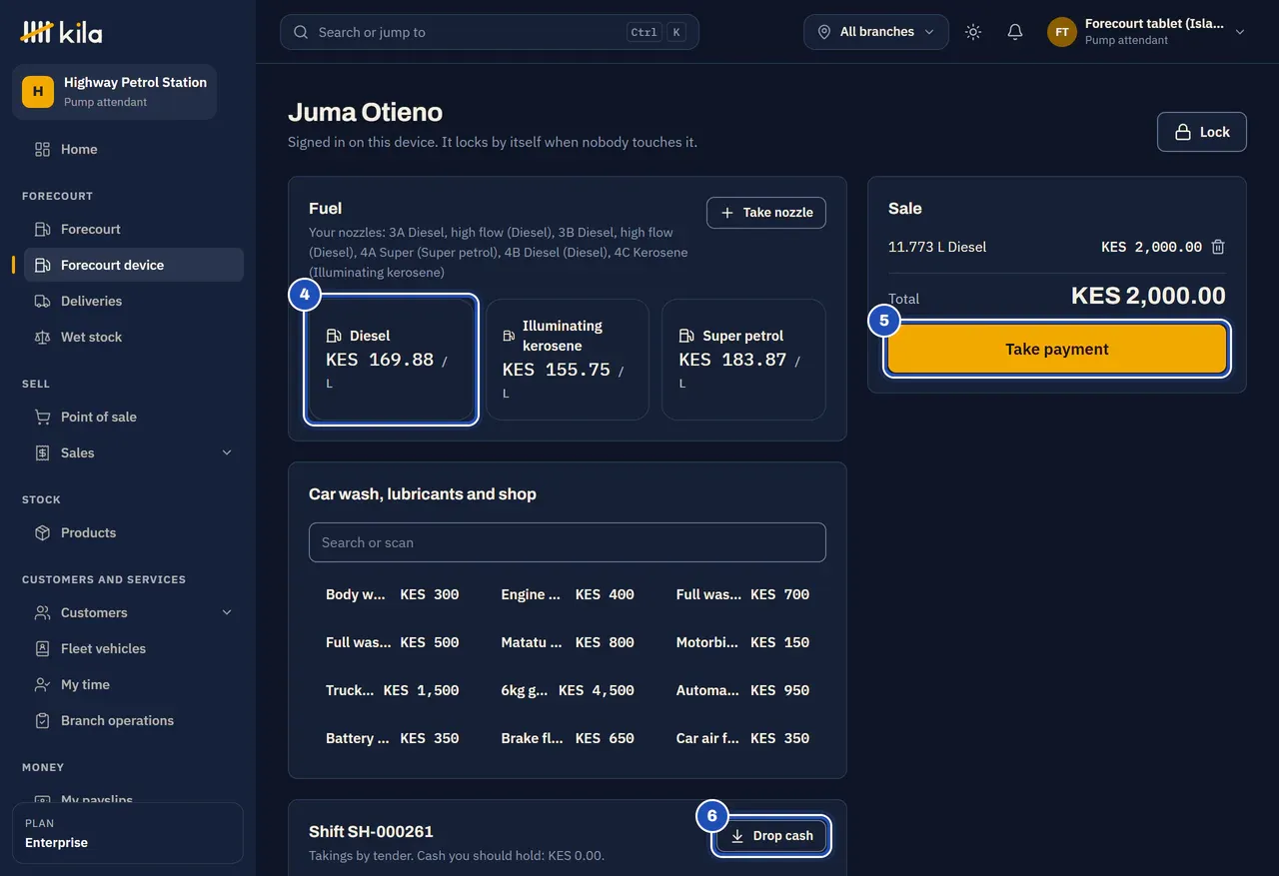The width and height of the screenshot is (1279, 876).
Task: Toggle the light/dark theme sun icon
Action: point(973,32)
